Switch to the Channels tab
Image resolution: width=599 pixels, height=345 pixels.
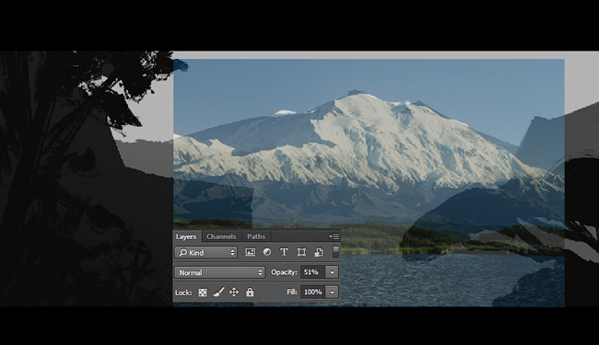221,236
